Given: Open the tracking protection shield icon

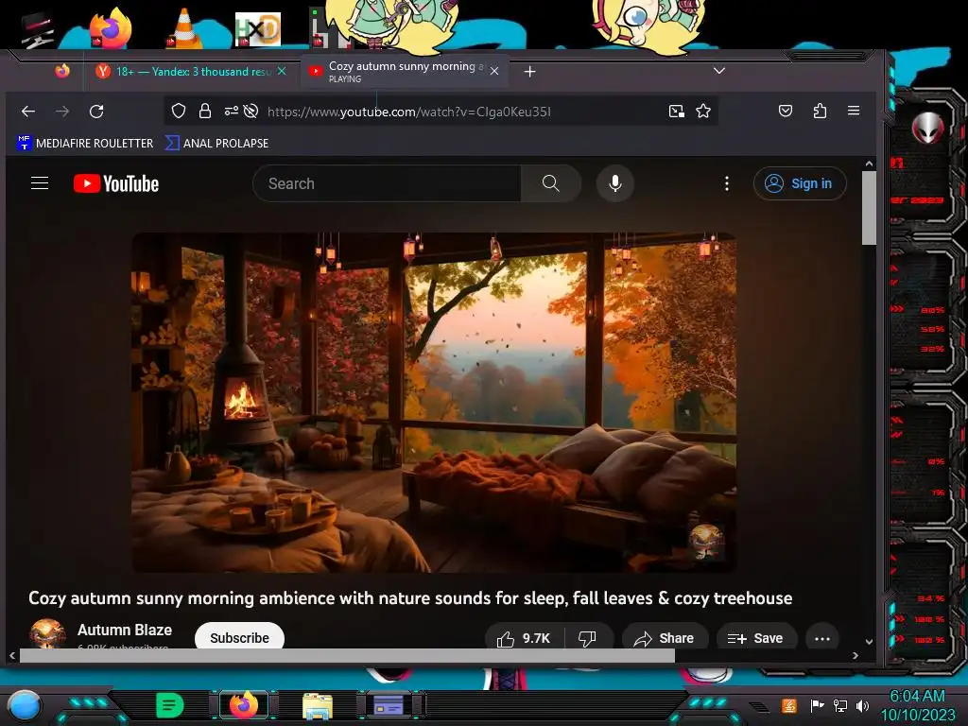Looking at the screenshot, I should pos(179,112).
